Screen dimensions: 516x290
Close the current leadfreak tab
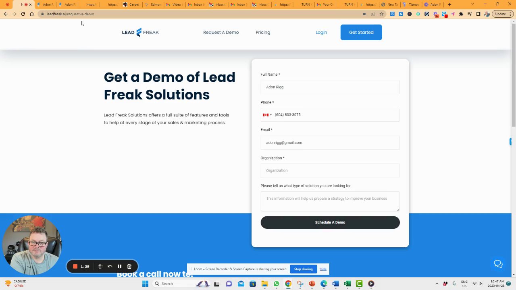30,4
